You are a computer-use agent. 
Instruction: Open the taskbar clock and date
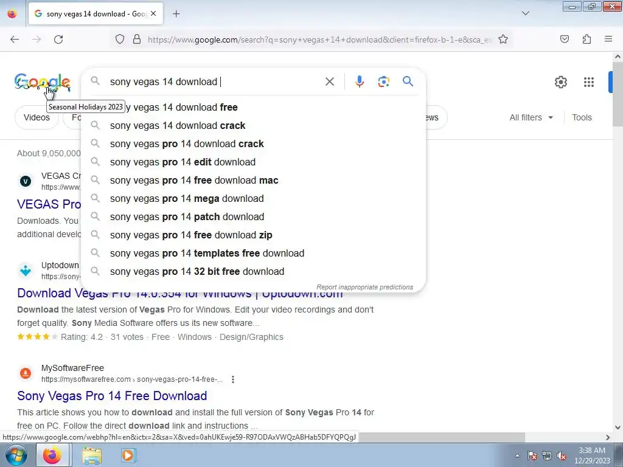pos(592,455)
